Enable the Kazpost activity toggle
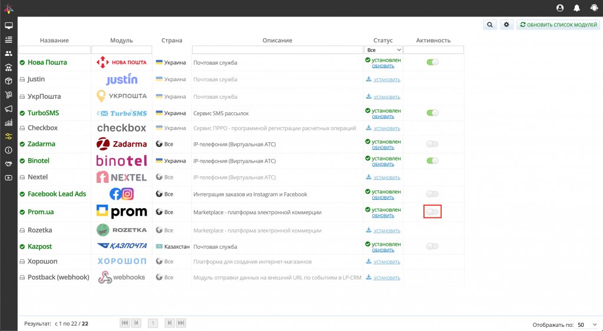Image resolution: width=603 pixels, height=331 pixels. [433, 246]
